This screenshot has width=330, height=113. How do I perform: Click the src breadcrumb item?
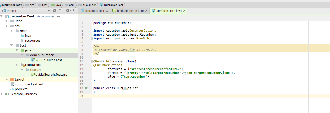[30, 5]
